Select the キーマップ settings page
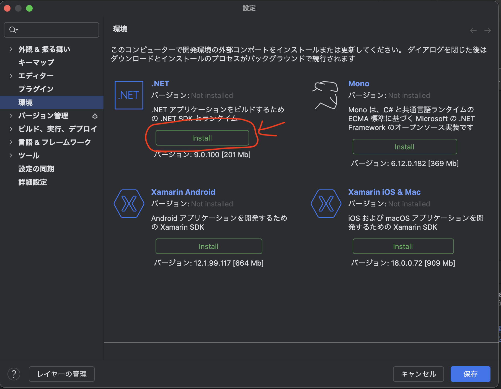501x389 pixels. pos(36,62)
